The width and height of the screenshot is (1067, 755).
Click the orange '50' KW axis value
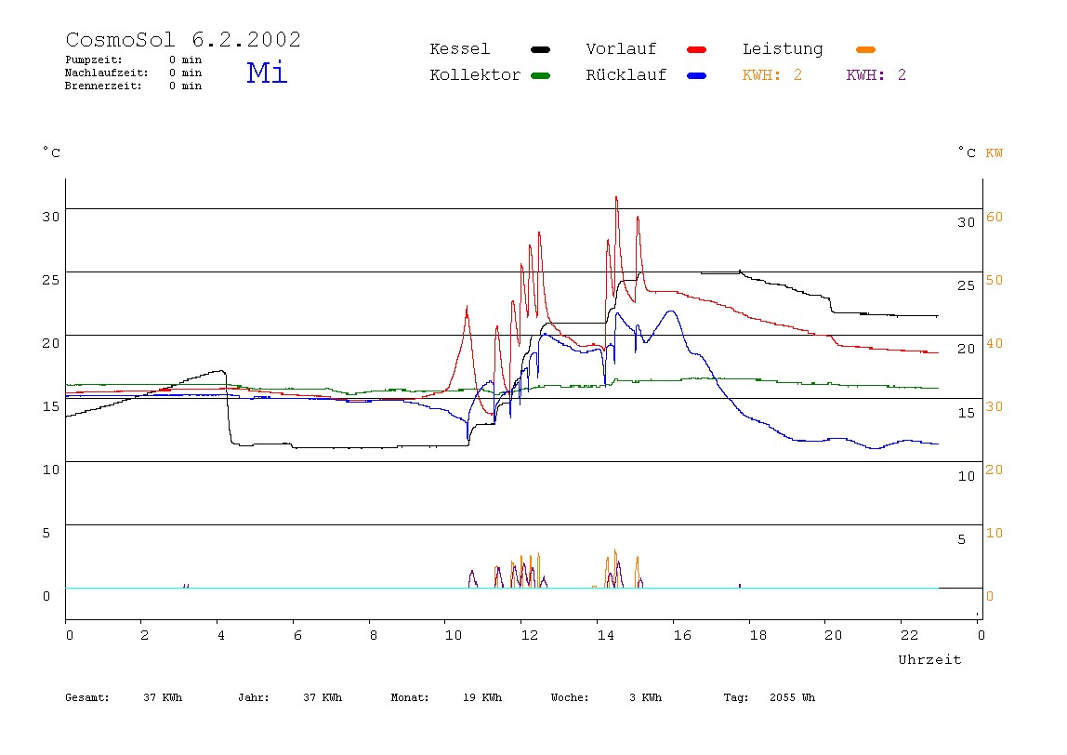tap(995, 280)
